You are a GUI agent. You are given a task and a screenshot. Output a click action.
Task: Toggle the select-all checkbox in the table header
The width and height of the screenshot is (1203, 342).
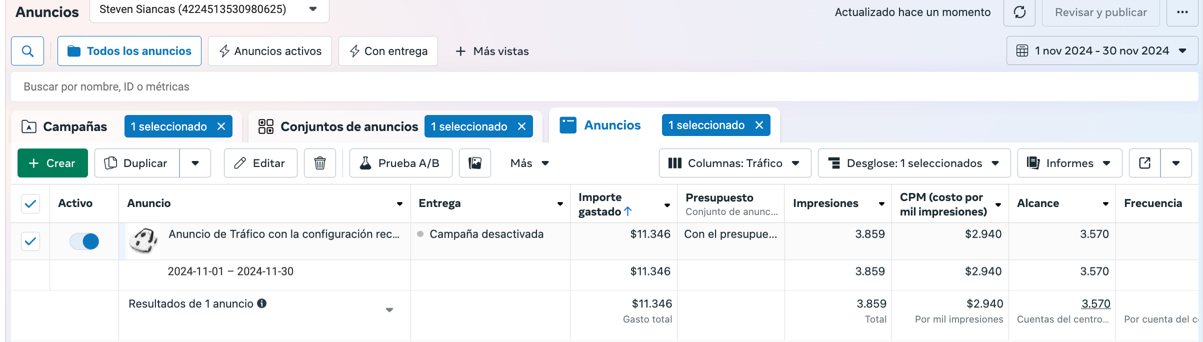30,203
